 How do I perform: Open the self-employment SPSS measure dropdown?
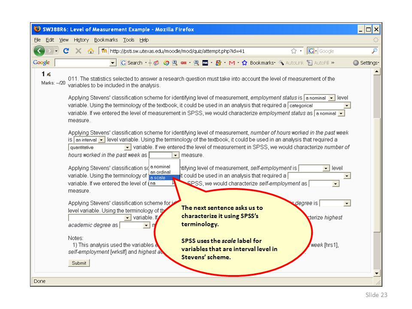324,184
